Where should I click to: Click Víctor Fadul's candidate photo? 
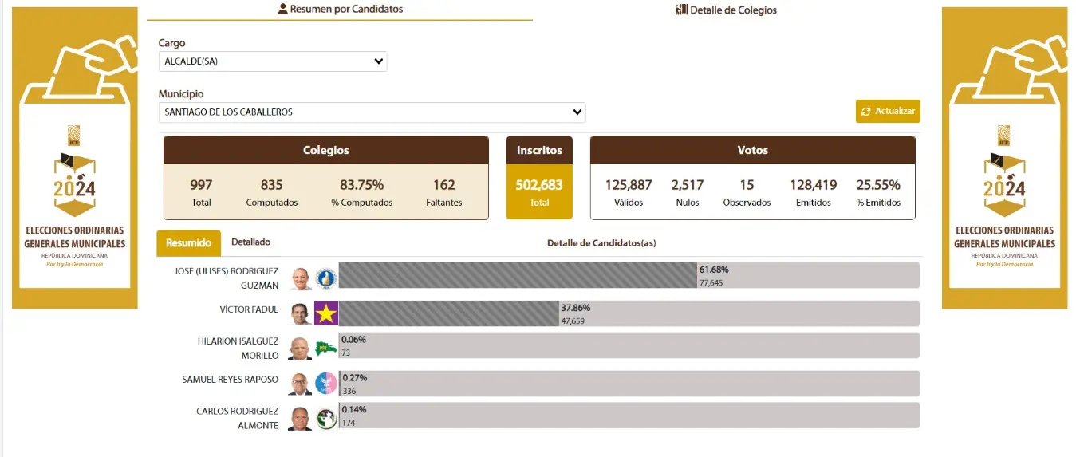301,313
